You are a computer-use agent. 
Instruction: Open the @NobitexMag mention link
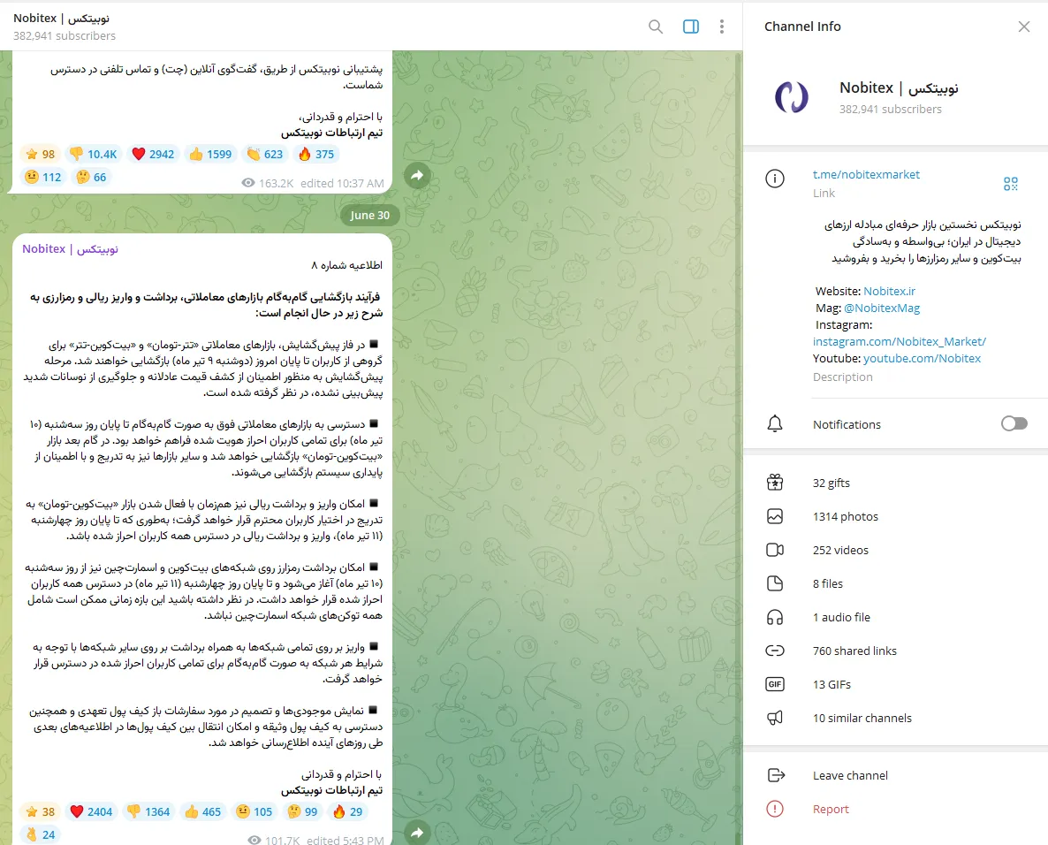click(881, 308)
